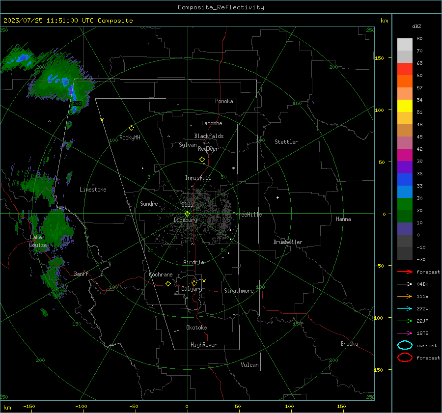
Task: Click the orange 111V arrow in legend
Action: (405, 296)
